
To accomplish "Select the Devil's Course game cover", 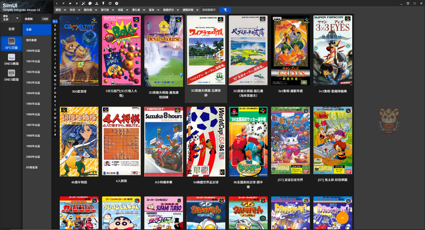I will point(164,51).
